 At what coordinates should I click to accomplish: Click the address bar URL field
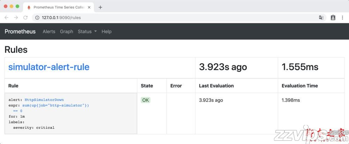[x=174, y=17]
